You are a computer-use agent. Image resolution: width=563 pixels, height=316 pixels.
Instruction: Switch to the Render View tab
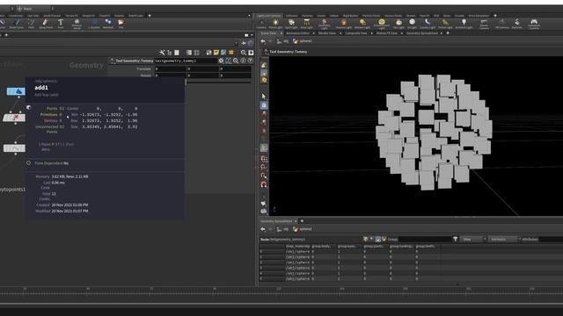pyautogui.click(x=326, y=33)
